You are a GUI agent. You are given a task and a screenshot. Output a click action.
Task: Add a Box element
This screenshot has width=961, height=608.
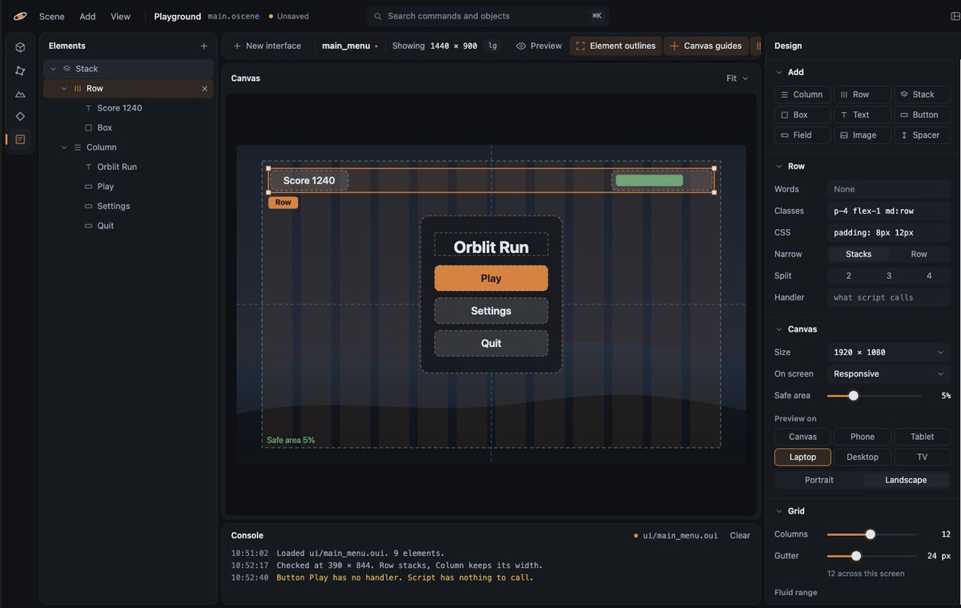coord(802,115)
